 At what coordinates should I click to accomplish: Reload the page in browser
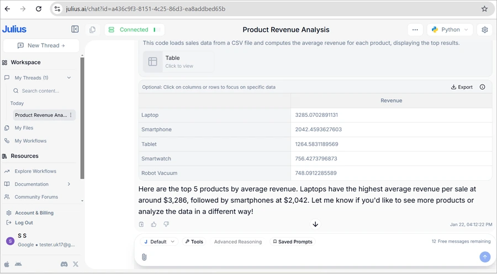point(38,9)
